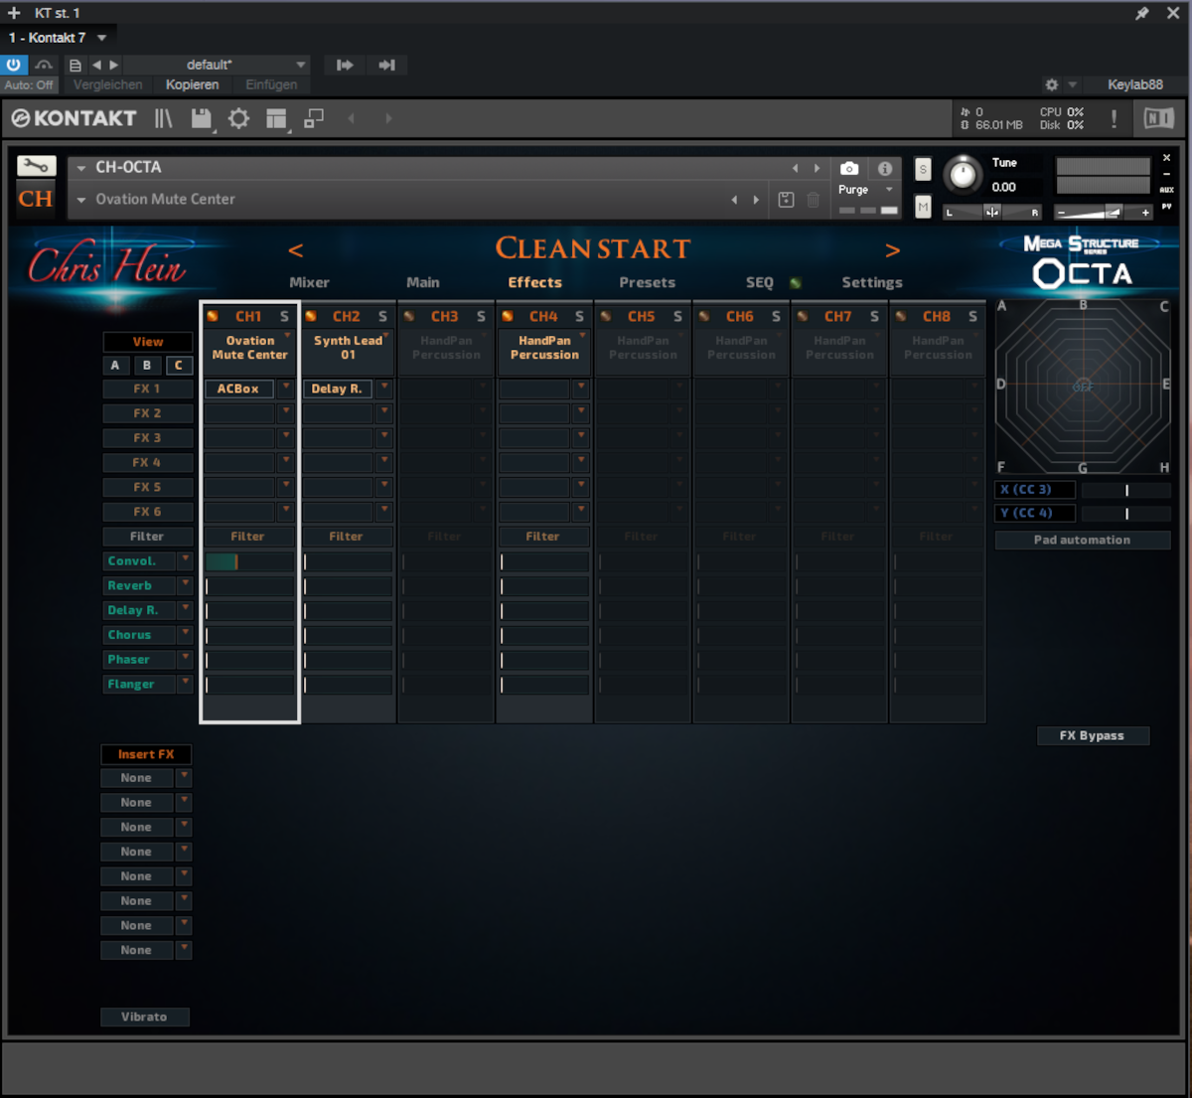Enable the CH3 channel power LED
The height and width of the screenshot is (1098, 1192).
(x=409, y=316)
